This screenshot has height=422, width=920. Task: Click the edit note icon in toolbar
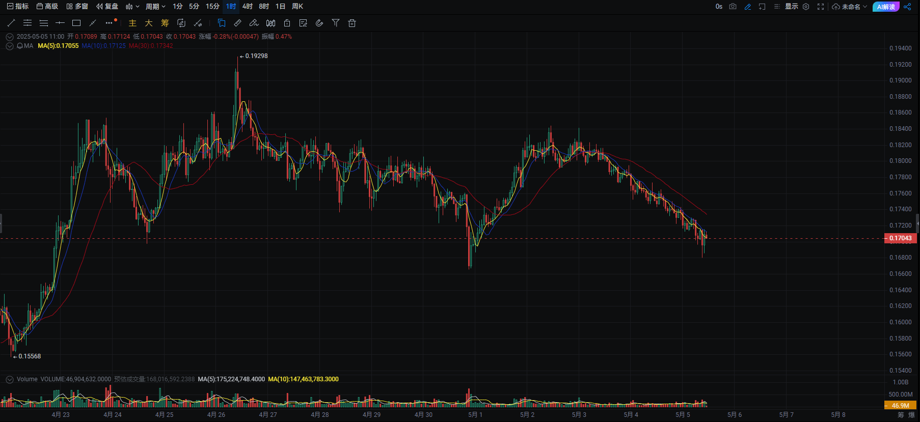(x=304, y=23)
